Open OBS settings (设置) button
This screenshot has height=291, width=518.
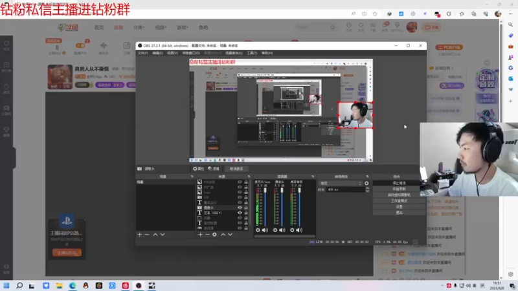click(399, 206)
